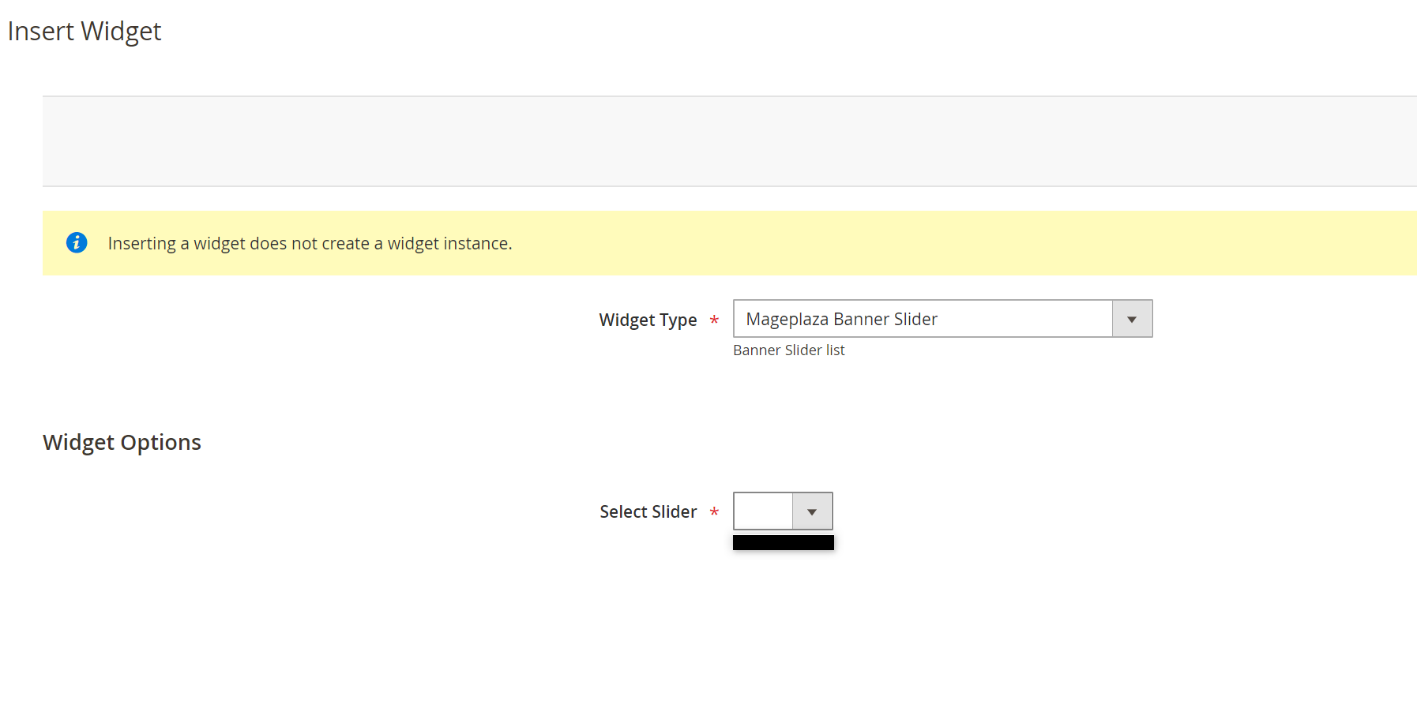Open the Widget Type dropdown
This screenshot has width=1417, height=719.
coord(942,319)
